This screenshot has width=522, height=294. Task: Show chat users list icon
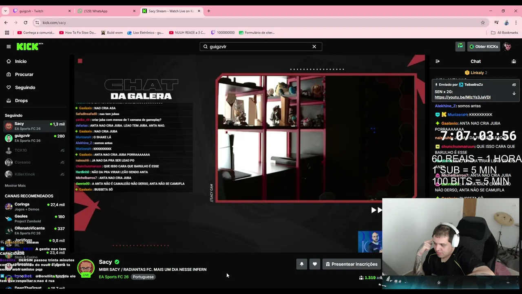514,61
